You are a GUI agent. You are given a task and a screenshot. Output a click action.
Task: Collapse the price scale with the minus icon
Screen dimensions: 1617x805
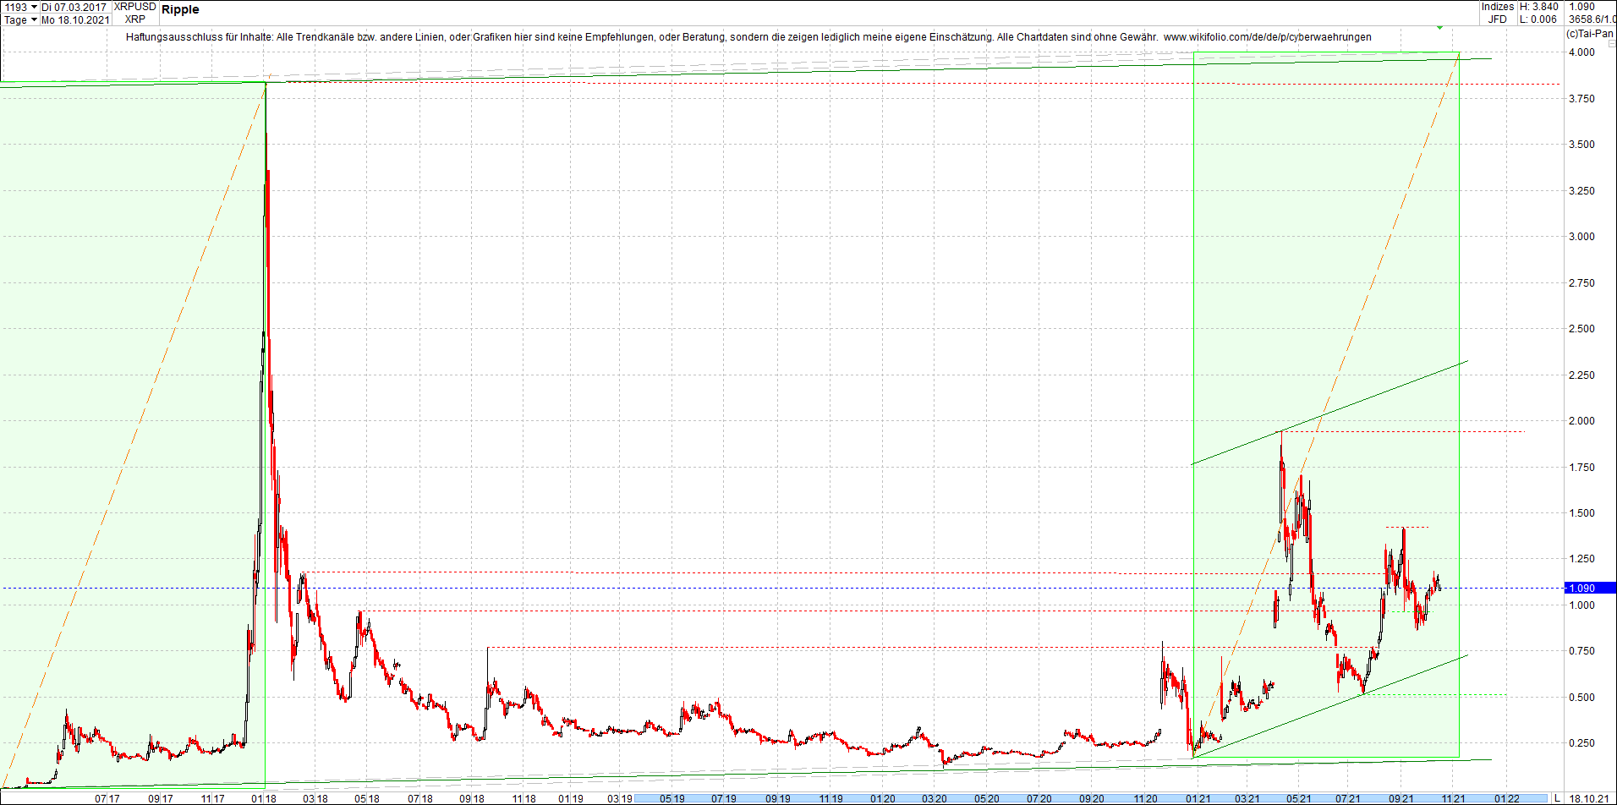[1612, 43]
